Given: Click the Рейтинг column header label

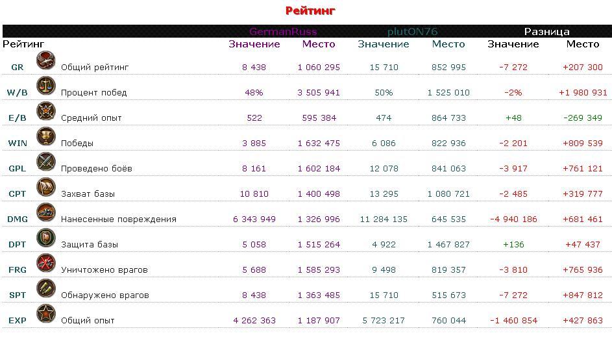Looking at the screenshot, I should tap(23, 44).
